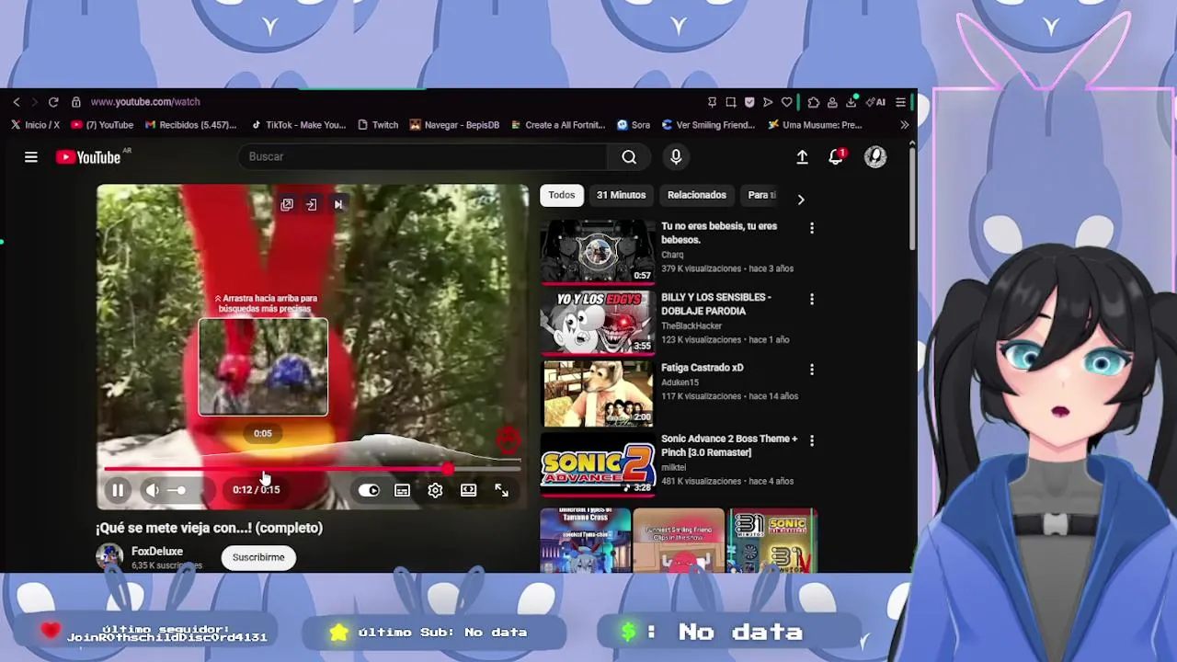
Task: Go to the YouTube home logo
Action: 88,157
